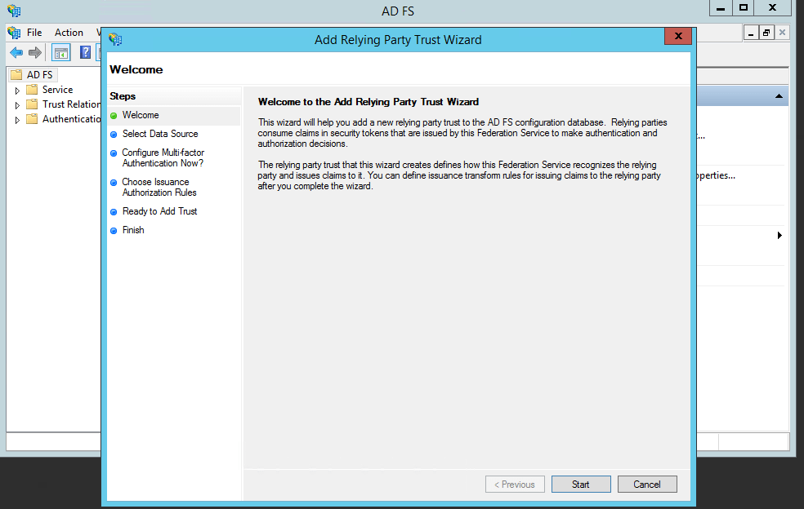Image resolution: width=804 pixels, height=509 pixels.
Task: Select the Select Data Source step
Action: (x=159, y=133)
